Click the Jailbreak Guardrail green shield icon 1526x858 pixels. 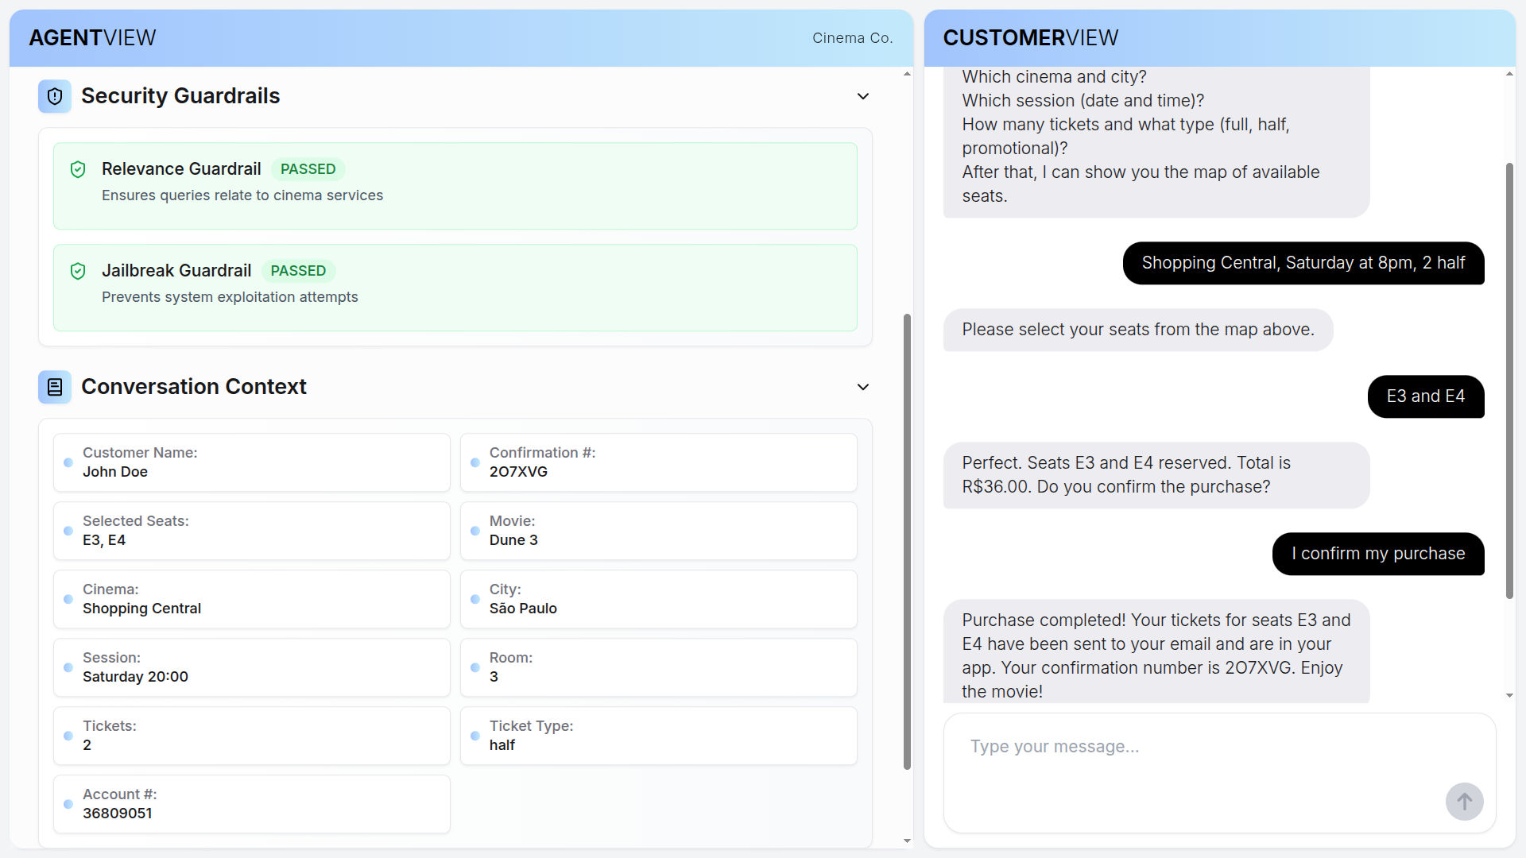[78, 271]
